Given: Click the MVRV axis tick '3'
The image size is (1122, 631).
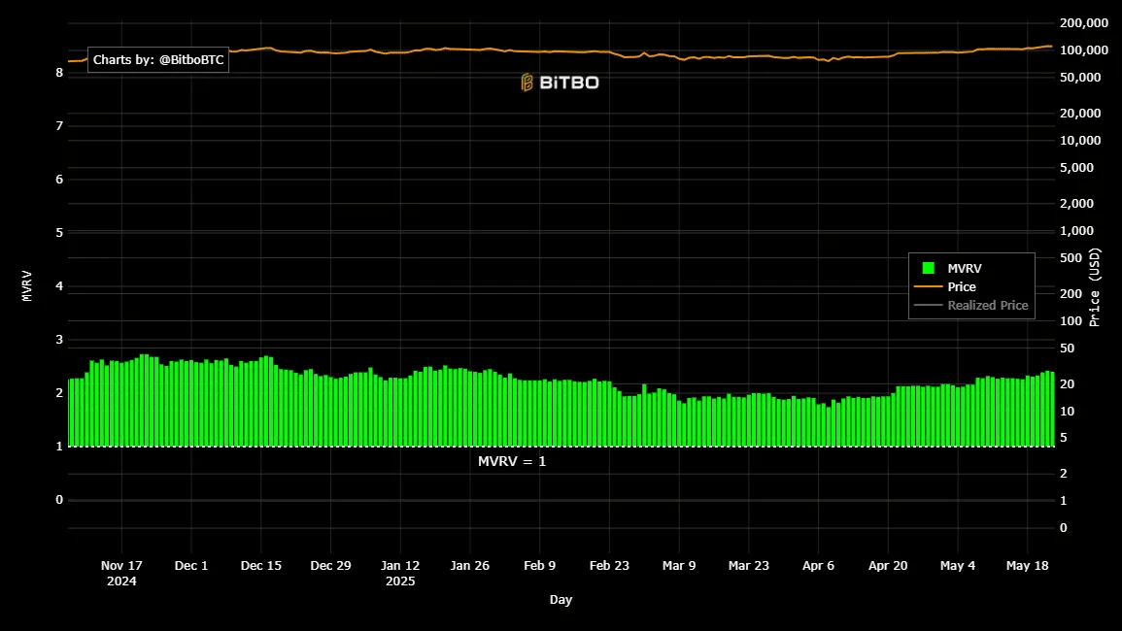Looking at the screenshot, I should point(59,340).
